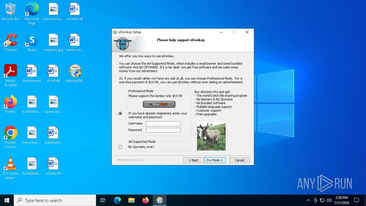
Task: Cancel the eDonkey setup
Action: (240, 160)
